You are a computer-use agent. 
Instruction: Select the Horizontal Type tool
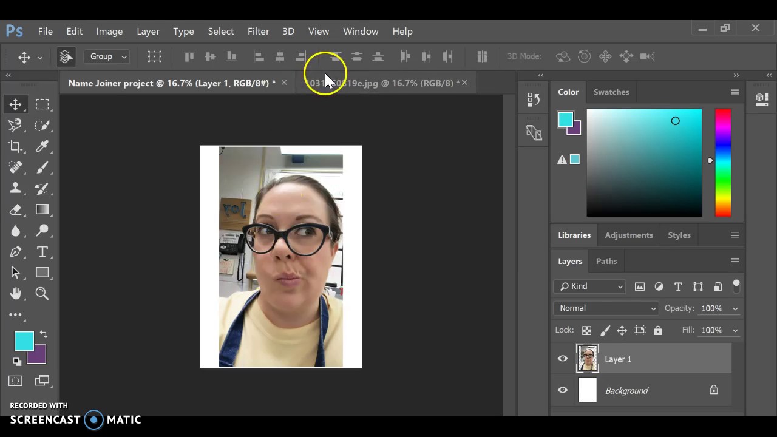[42, 252]
